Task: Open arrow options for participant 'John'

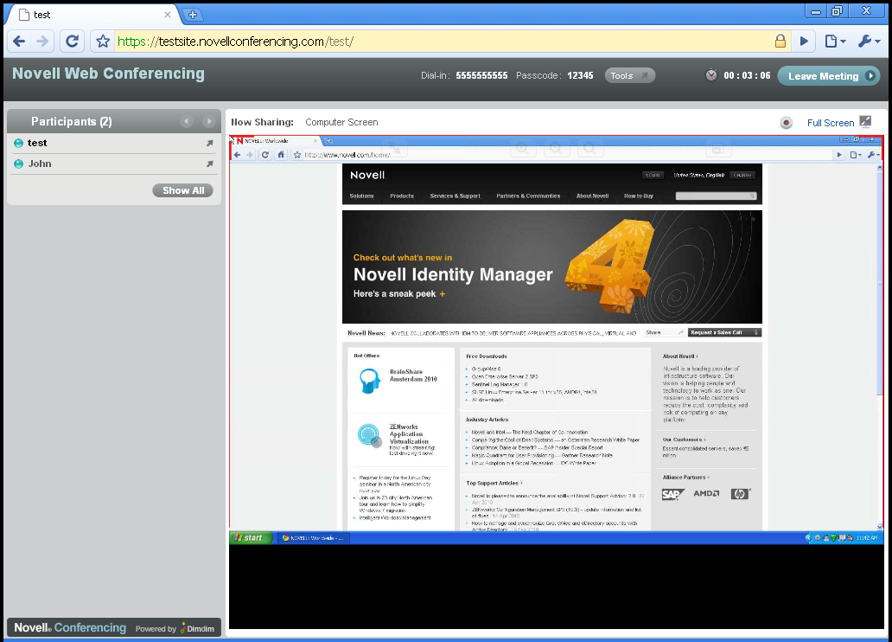Action: coord(209,164)
